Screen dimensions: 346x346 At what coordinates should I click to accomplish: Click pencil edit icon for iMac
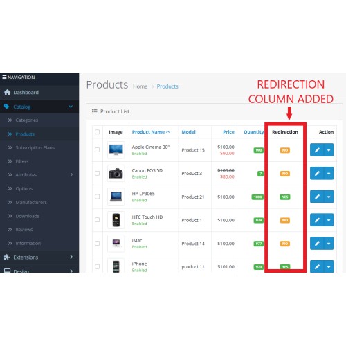click(317, 243)
